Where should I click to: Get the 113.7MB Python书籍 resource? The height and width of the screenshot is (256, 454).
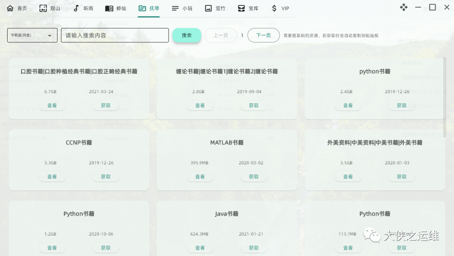pos(401,248)
